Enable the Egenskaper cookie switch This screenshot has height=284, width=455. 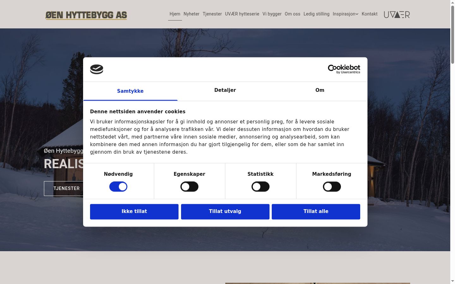(189, 186)
